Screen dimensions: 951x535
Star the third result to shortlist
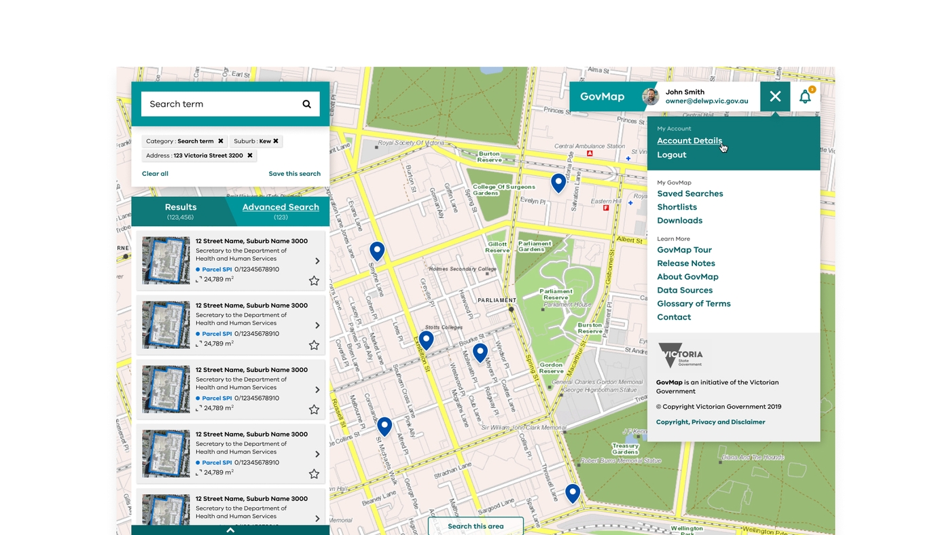(x=314, y=409)
